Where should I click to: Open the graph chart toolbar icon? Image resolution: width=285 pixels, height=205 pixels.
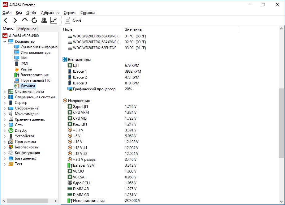[54, 20]
